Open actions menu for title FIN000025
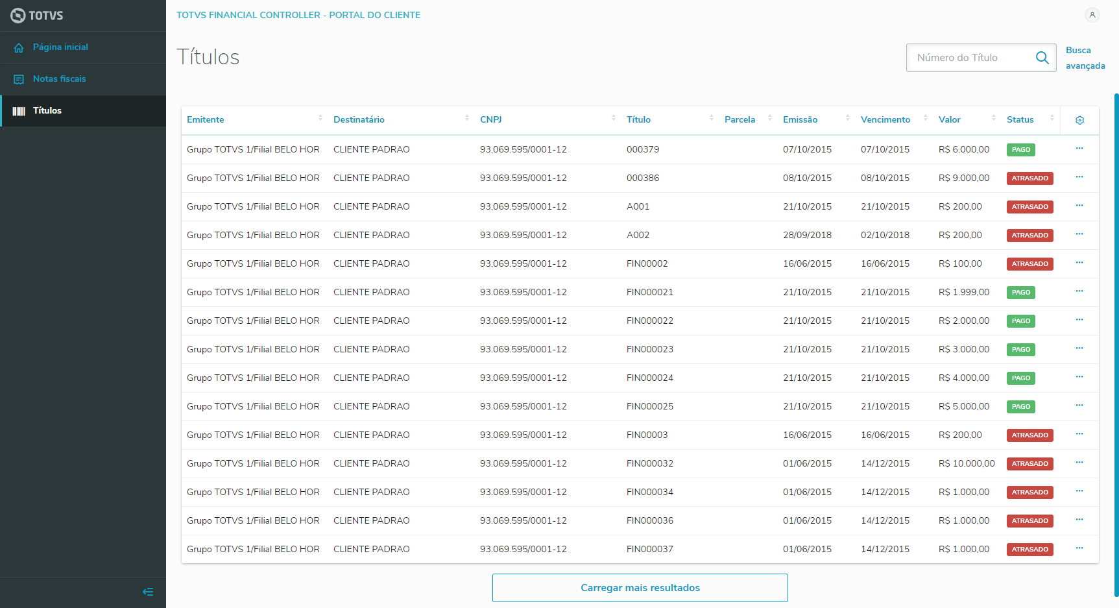Viewport: 1119px width, 608px height. 1079,406
